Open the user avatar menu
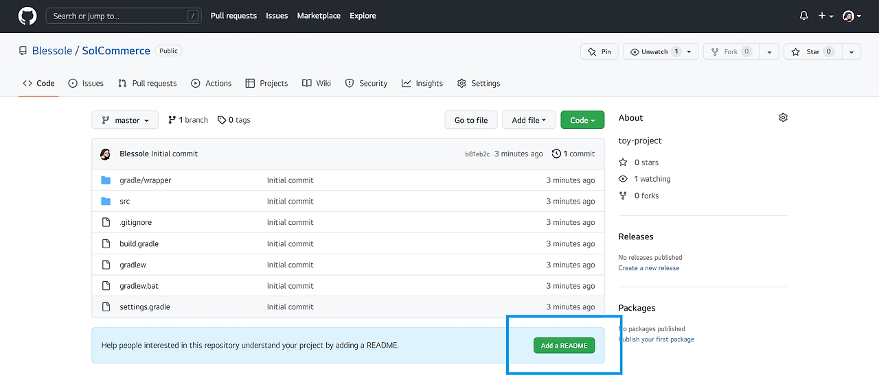The width and height of the screenshot is (879, 384). pos(852,16)
